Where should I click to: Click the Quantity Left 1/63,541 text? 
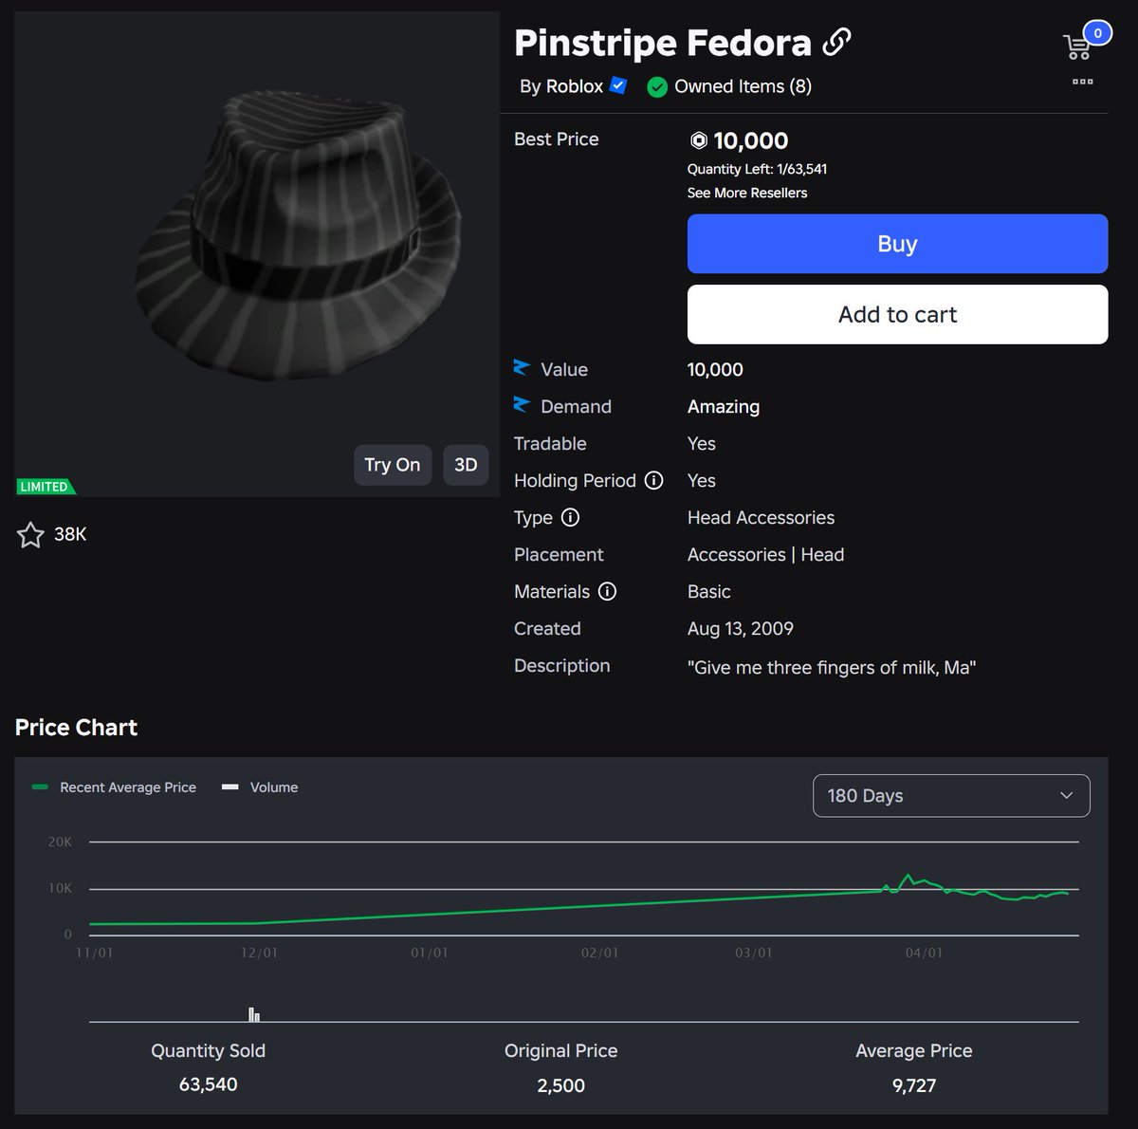click(x=757, y=169)
